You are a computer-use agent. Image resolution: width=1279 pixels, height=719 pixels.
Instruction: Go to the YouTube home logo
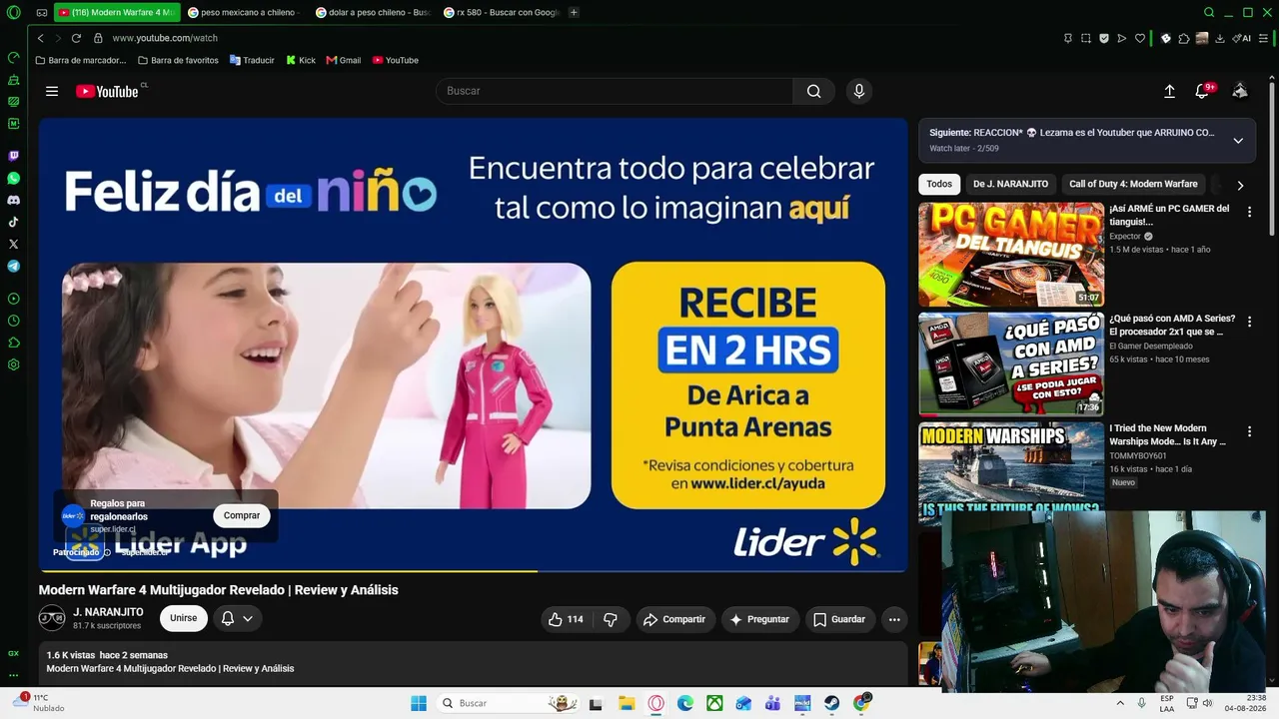point(109,91)
